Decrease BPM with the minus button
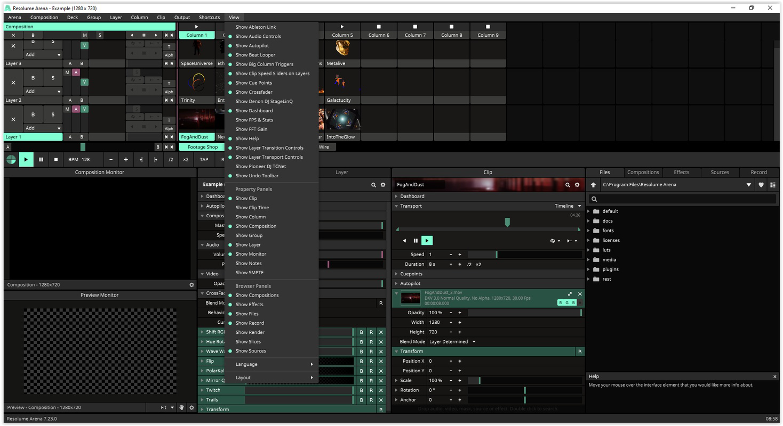The height and width of the screenshot is (426, 783). point(111,159)
